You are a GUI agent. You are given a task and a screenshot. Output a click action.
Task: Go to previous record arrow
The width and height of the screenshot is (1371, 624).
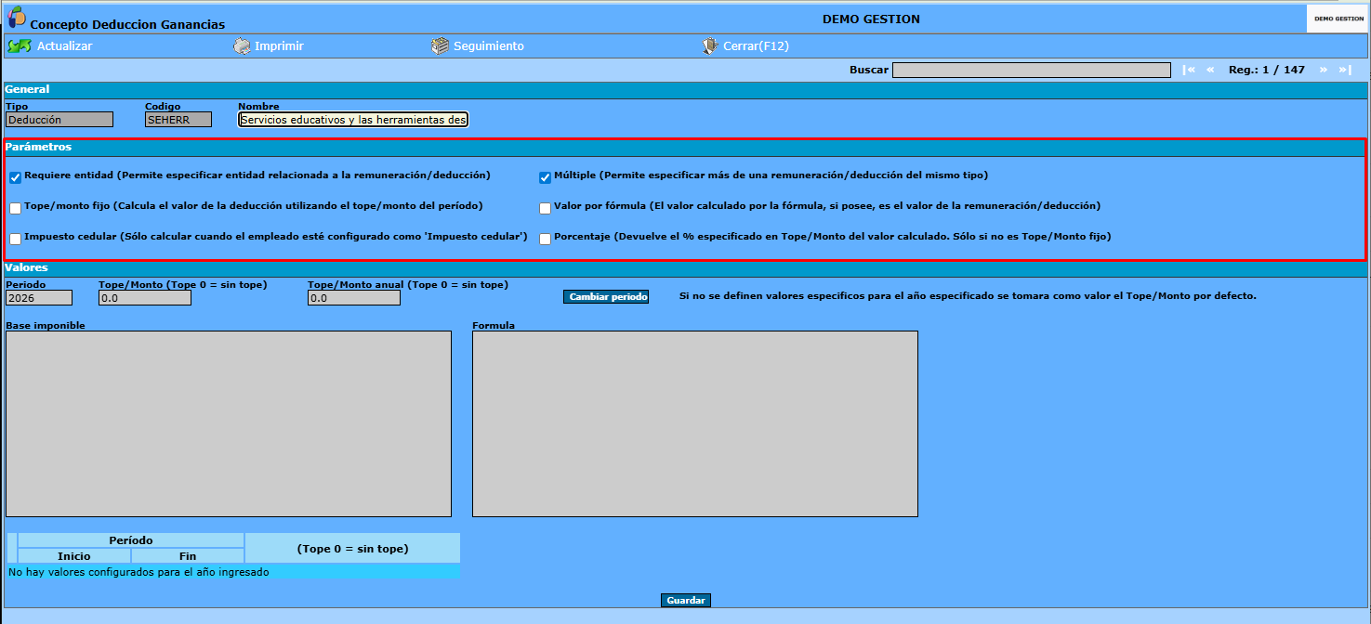(x=1210, y=70)
